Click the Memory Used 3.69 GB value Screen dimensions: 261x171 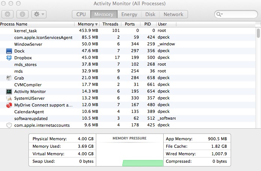(x=85, y=146)
